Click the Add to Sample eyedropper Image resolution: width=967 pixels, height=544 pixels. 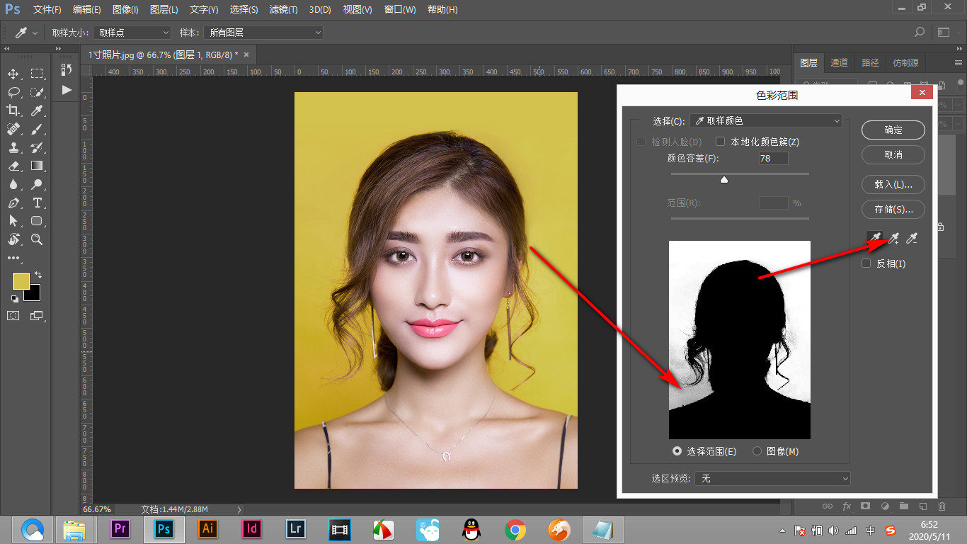pos(894,239)
